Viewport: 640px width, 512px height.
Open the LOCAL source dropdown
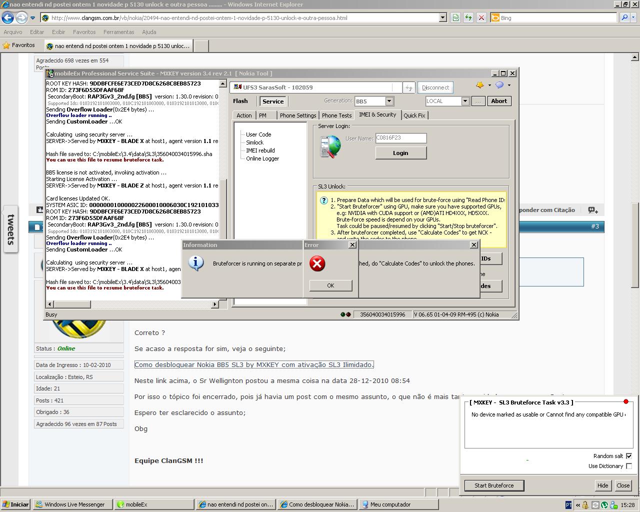point(465,101)
